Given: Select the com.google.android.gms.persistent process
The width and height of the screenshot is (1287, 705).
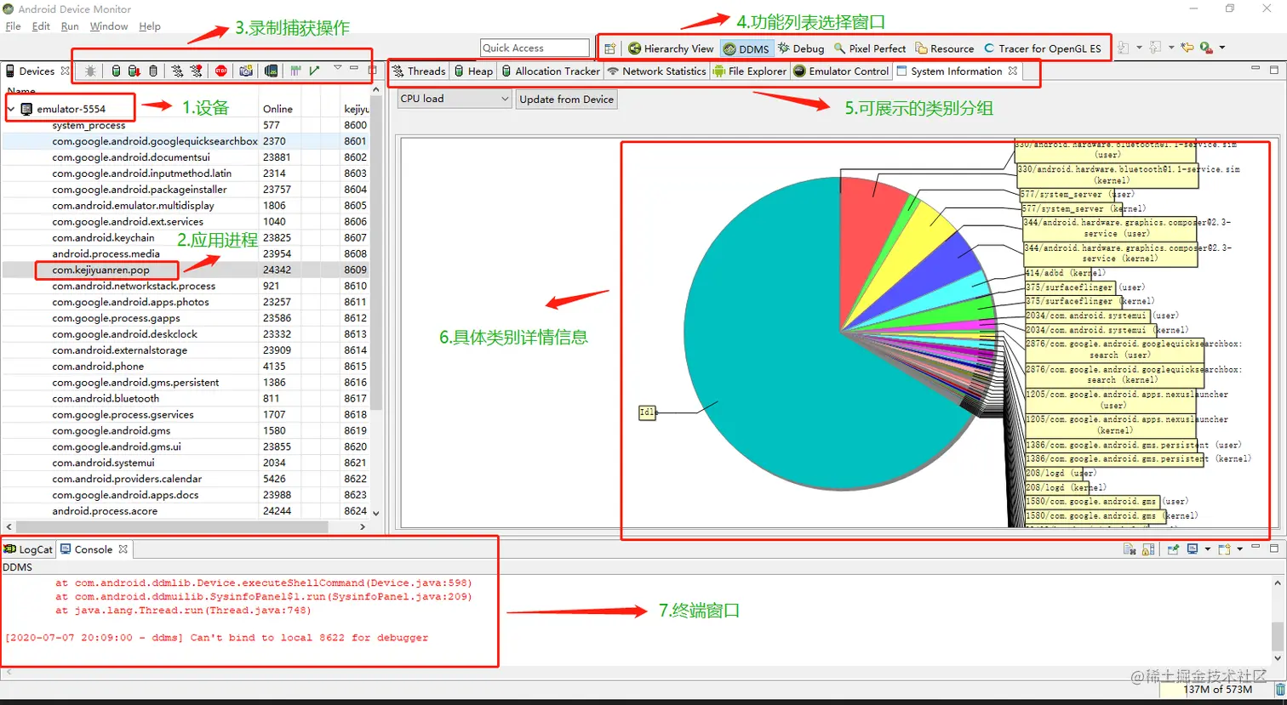Looking at the screenshot, I should point(187,383).
